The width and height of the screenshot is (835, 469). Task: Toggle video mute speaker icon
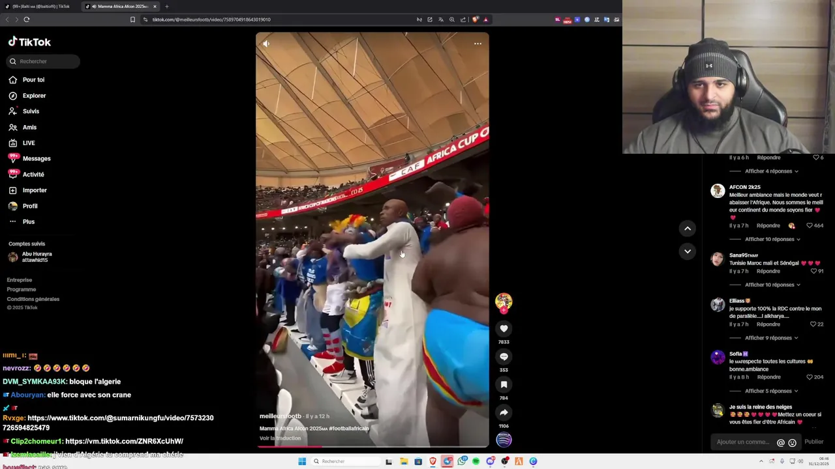click(x=266, y=44)
